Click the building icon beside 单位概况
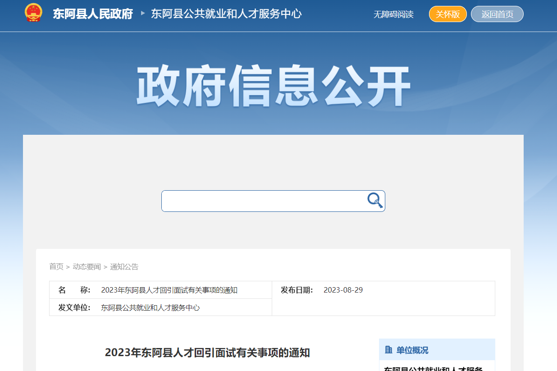Viewport: 557px width, 371px height. point(388,350)
